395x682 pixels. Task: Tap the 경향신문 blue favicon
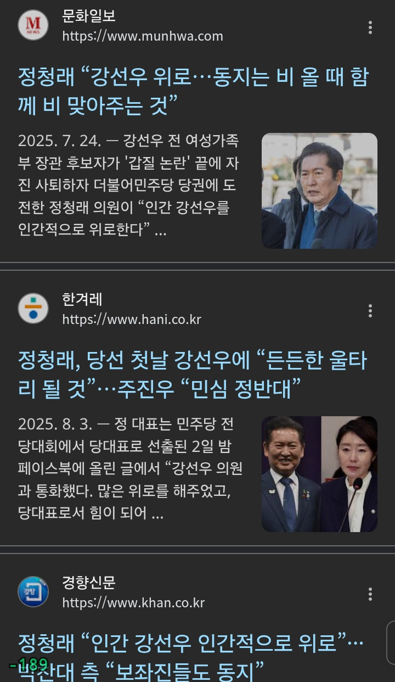[33, 592]
